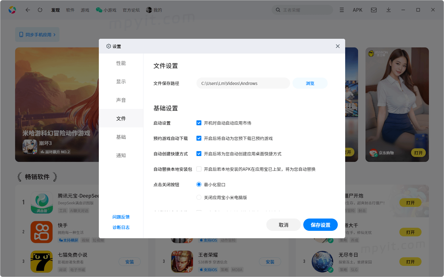Screen dimensions: 444x277
Task: Click 安装 for 七猫免费小说
Action: pos(130,262)
